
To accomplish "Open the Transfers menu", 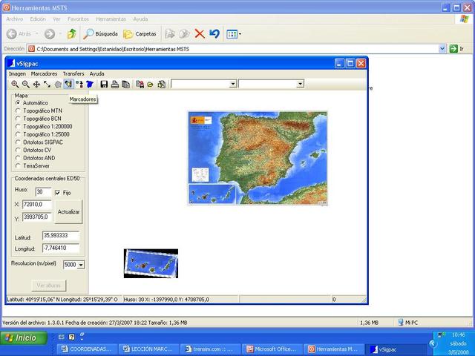I will (73, 73).
